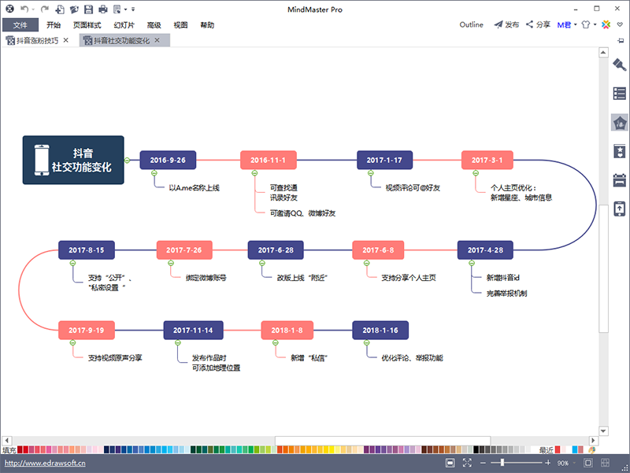Collapse the 2017-4-28 node subtopics
Image resolution: width=630 pixels, height=473 pixels.
(x=472, y=263)
